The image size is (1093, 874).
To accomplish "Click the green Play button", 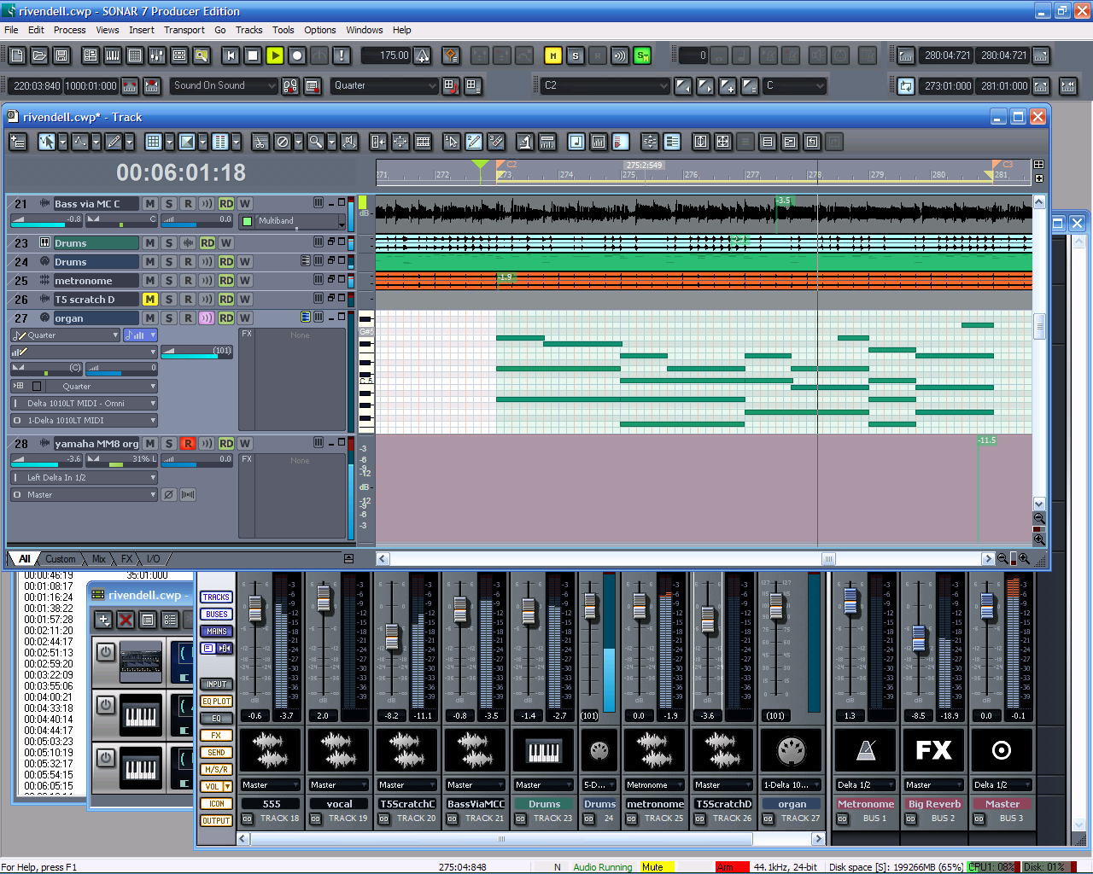I will coord(275,55).
